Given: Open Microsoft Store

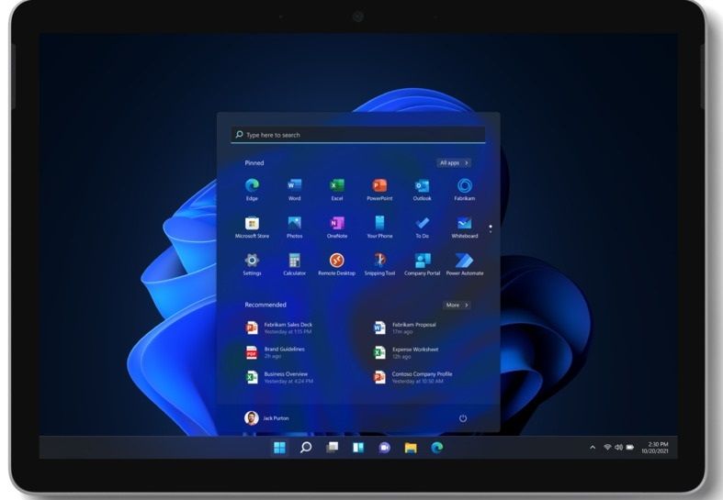Looking at the screenshot, I should click(252, 227).
